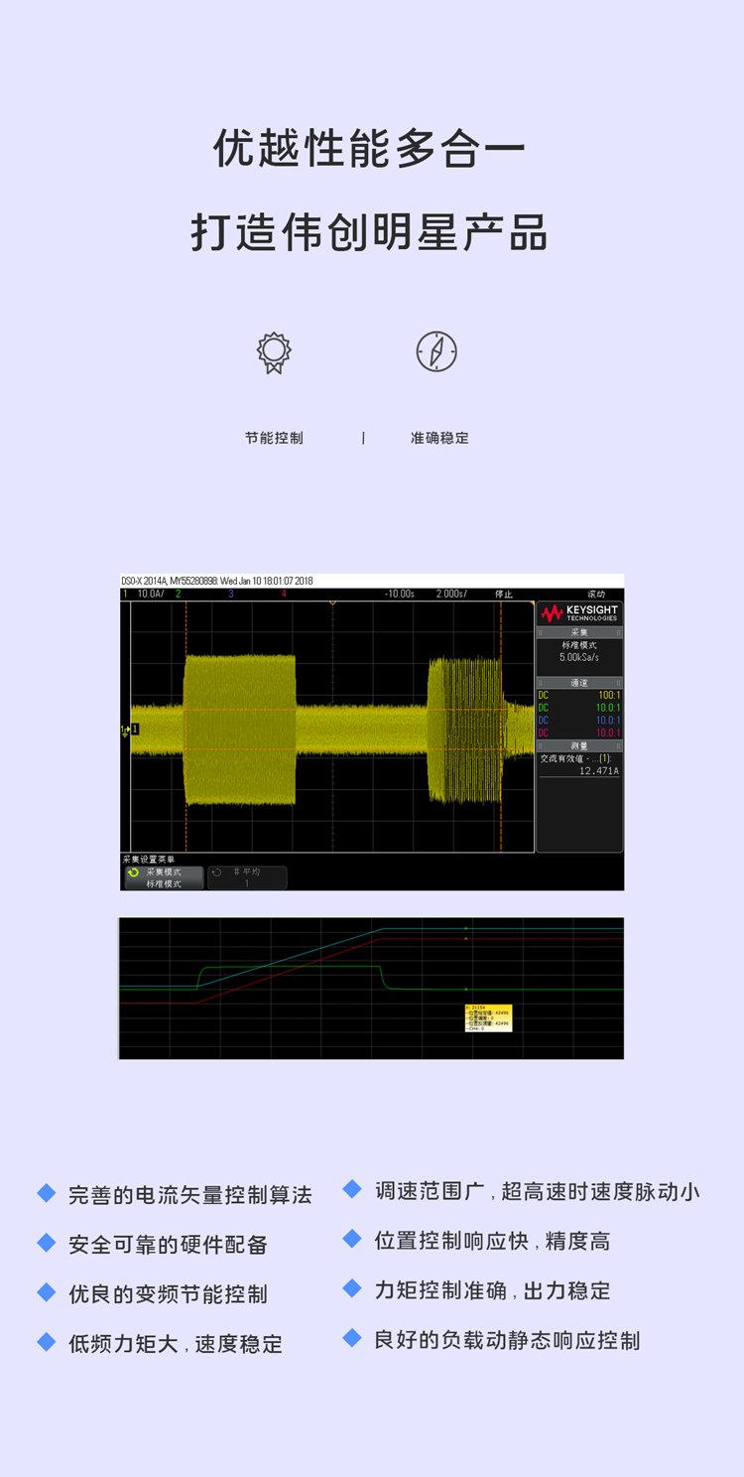Click the compass icon above 准确稳定
The width and height of the screenshot is (744, 1477).
point(436,351)
